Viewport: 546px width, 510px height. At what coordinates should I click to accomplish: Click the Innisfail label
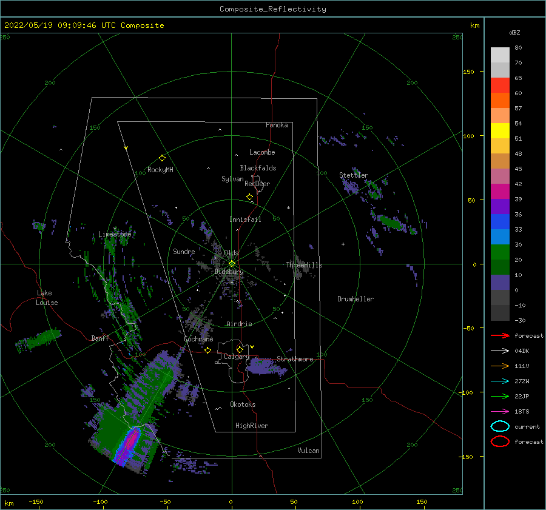point(245,220)
